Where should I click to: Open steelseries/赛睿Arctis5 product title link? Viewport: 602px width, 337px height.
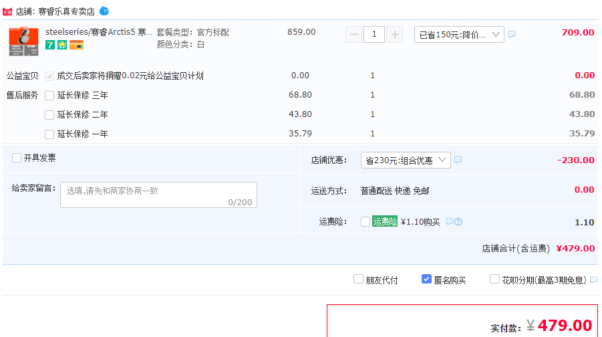[99, 32]
